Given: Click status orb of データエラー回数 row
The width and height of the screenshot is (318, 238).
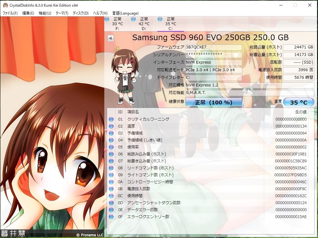Looking at the screenshot, I should click(x=111, y=210).
